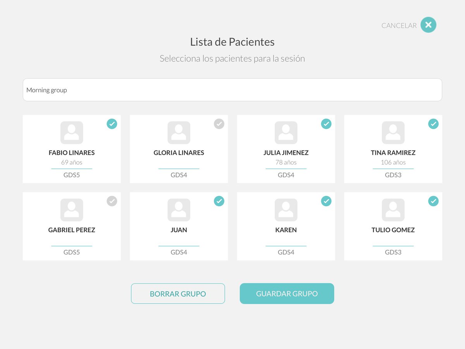Viewport: 465px width, 349px height.
Task: Click the CANCELAR label
Action: [x=399, y=26]
